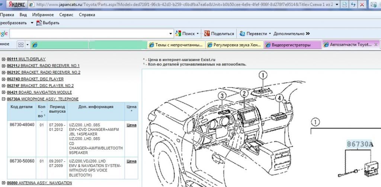This screenshot has width=381, height=187.
Task: Click the refresh page icon
Action: pyautogui.click(x=353, y=4)
